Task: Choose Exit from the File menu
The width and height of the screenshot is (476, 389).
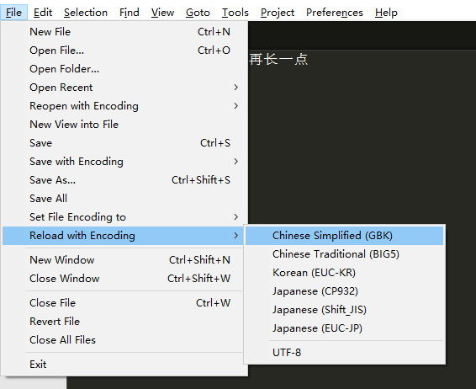Action: [123, 365]
